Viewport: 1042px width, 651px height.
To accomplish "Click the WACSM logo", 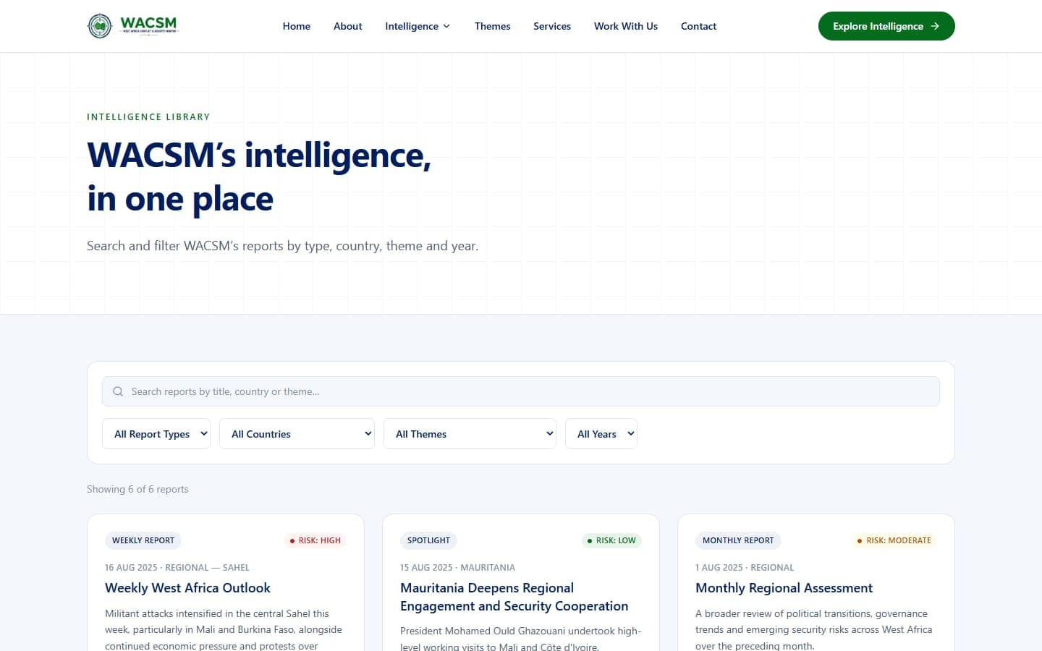I will tap(132, 26).
